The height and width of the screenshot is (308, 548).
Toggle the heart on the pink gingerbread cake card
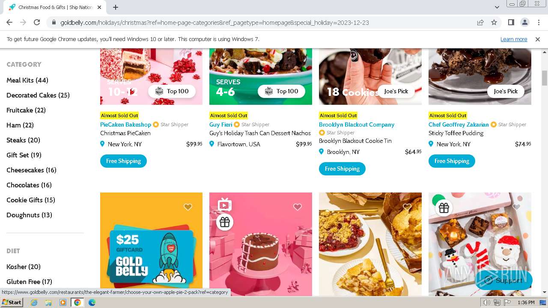pos(298,207)
